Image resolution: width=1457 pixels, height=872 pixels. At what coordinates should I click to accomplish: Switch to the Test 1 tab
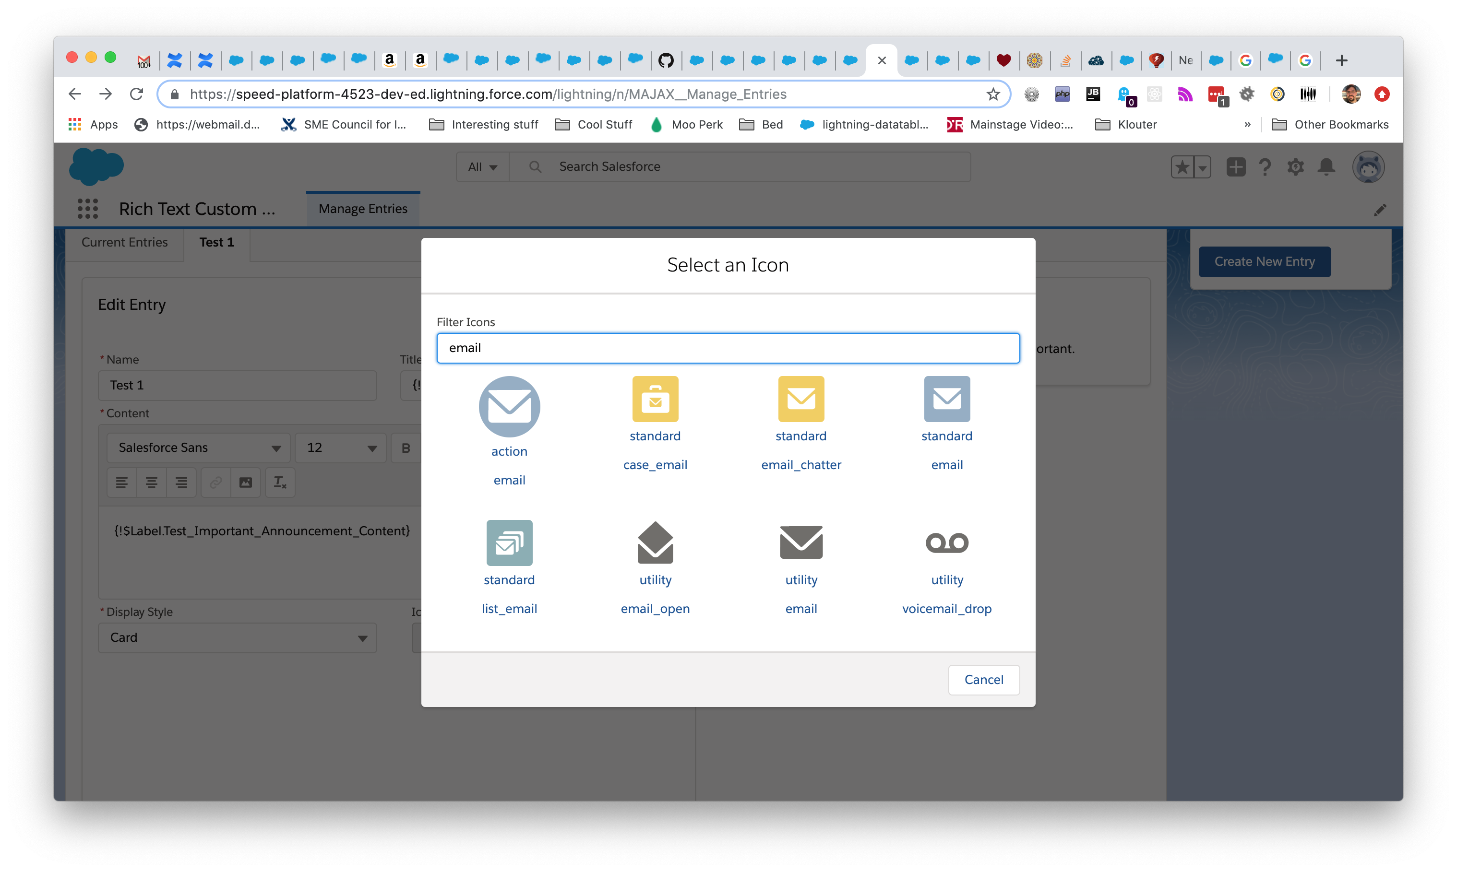pyautogui.click(x=216, y=242)
